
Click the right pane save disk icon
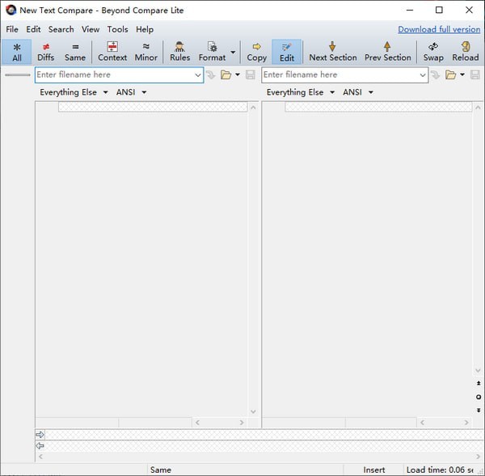pos(475,74)
